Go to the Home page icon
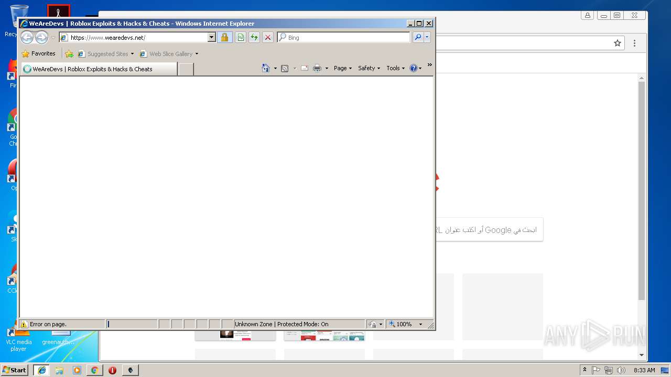671x377 pixels. (266, 68)
